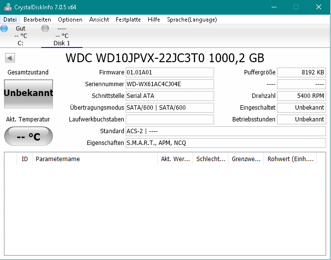The height and width of the screenshot is (260, 331).
Task: Click the Rohwert (Einh.... column header
Action: [x=290, y=159]
